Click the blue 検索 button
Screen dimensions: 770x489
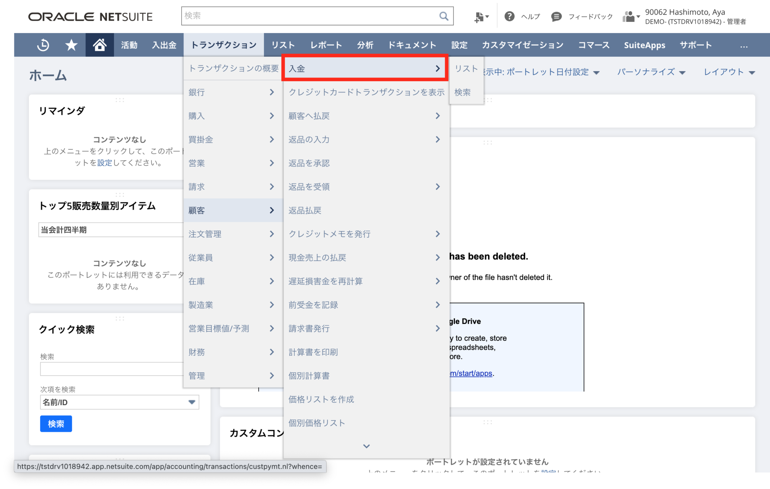point(56,424)
